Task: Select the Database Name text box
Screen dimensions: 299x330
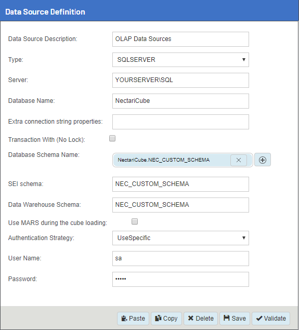Action: [180, 101]
